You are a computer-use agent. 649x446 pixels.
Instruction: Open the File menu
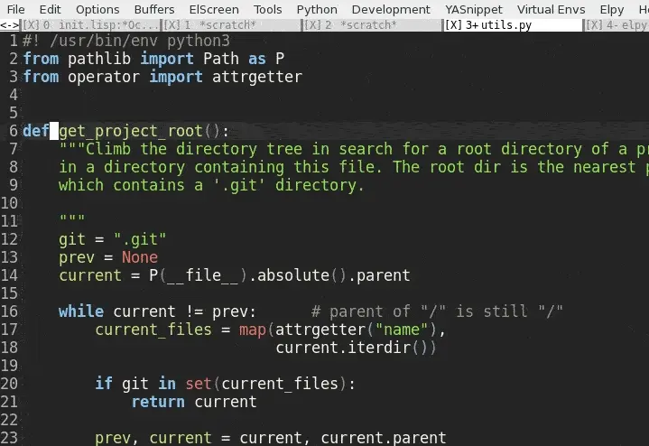point(15,9)
